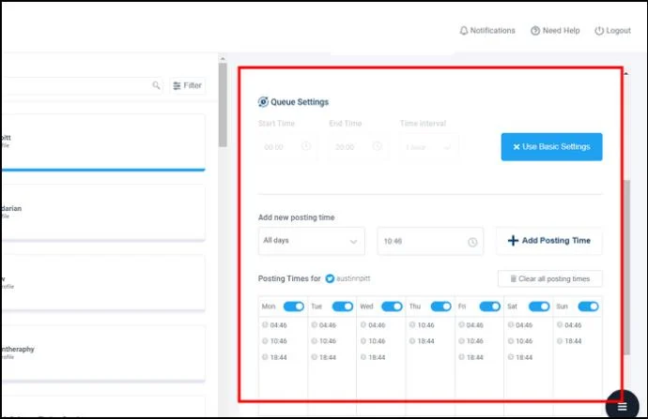Click the search magnifier icon

pyautogui.click(x=156, y=85)
